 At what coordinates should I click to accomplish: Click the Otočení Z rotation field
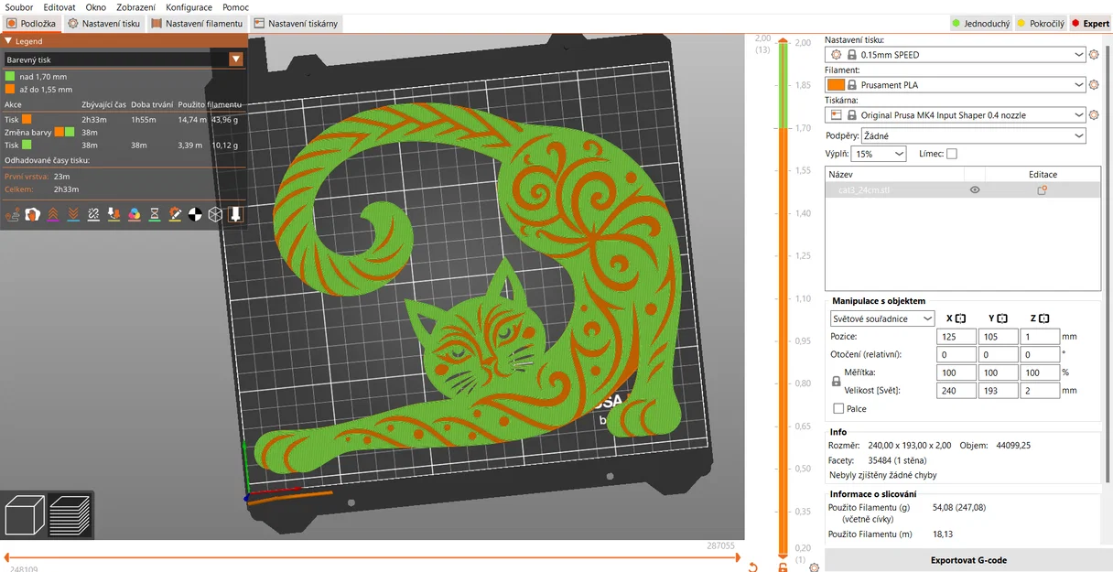pyautogui.click(x=1040, y=354)
